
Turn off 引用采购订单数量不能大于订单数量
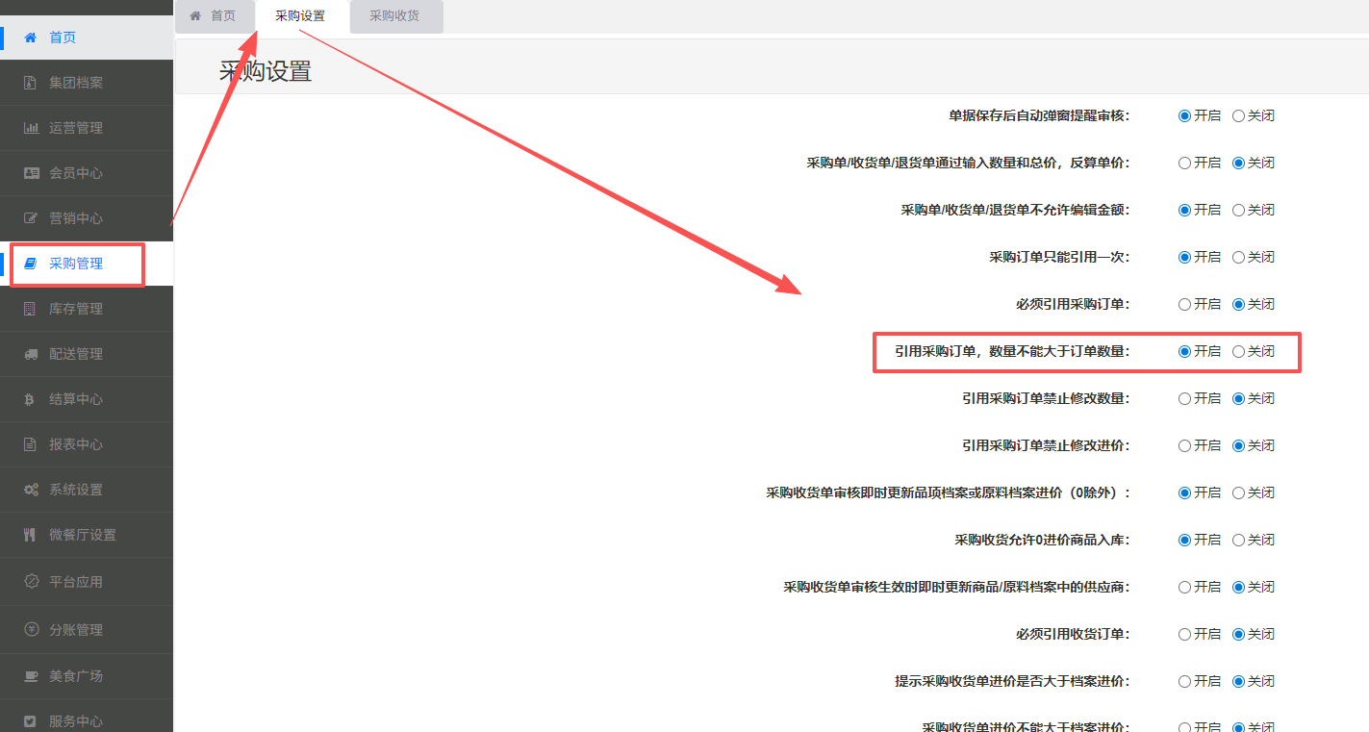(1238, 351)
